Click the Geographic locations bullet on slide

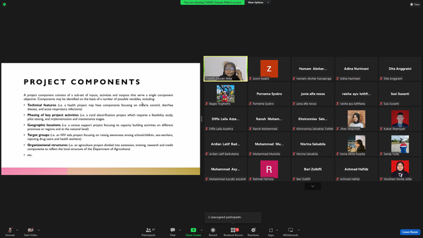(x=98, y=127)
